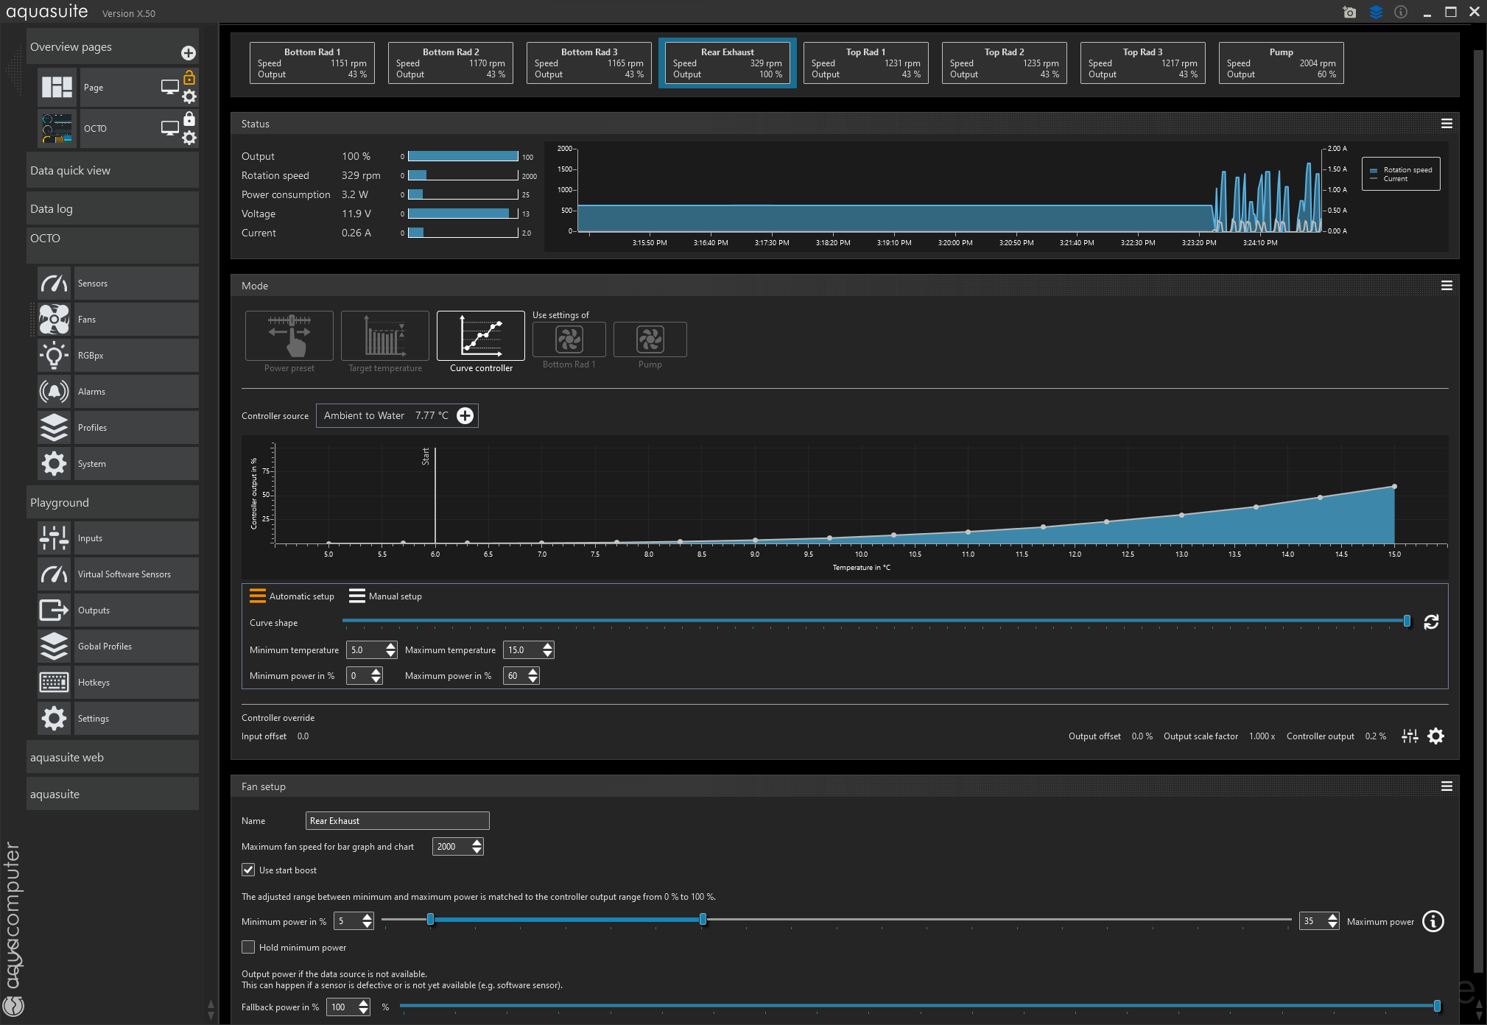Open the Fan setup panel hamburger menu
Viewport: 1487px width, 1025px height.
(x=1446, y=786)
